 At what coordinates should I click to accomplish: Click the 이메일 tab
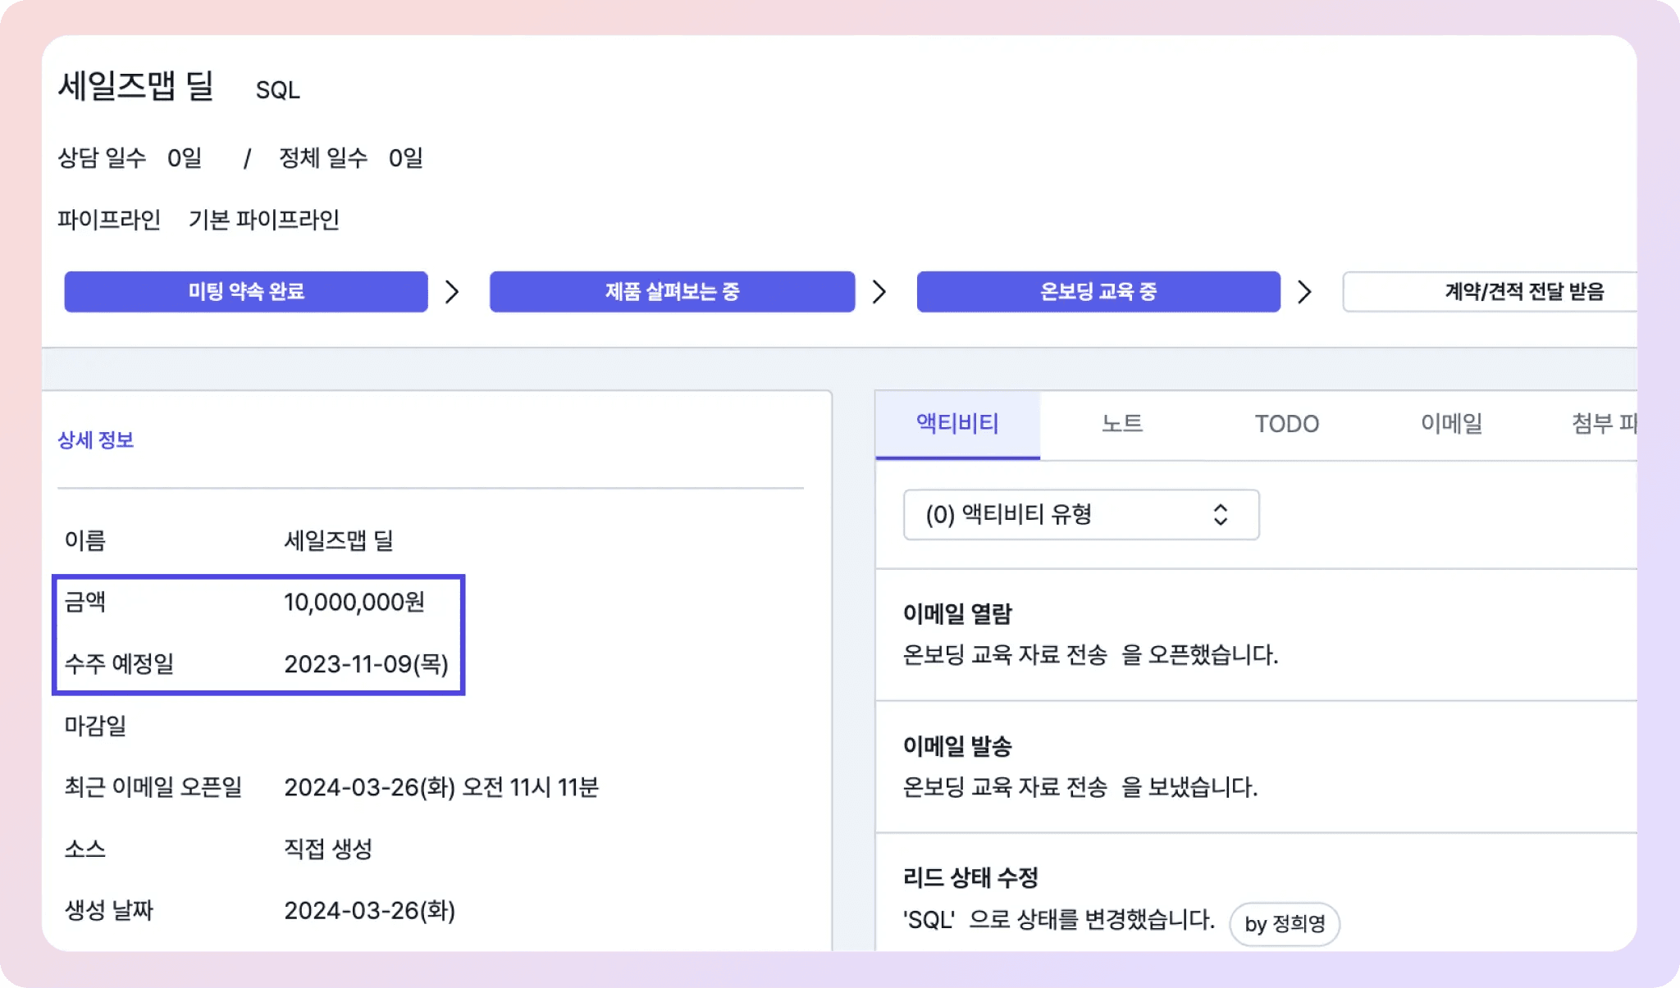(1448, 423)
